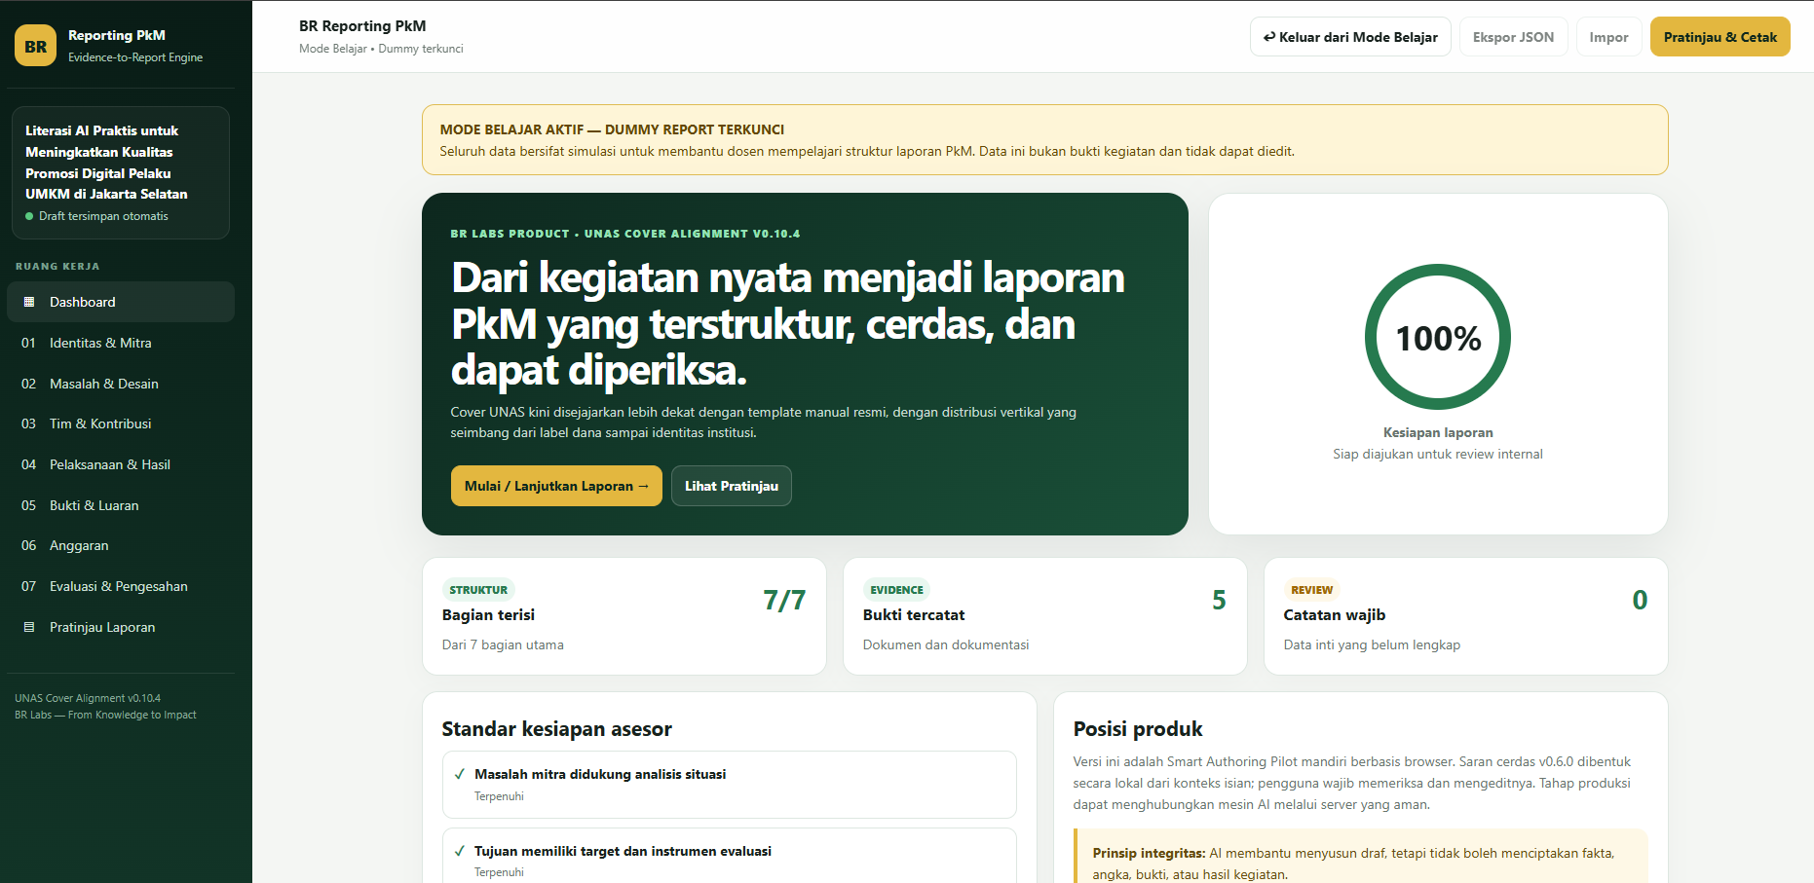Click Mode Belajar • Dummy terkunci subtitle

pos(381,49)
